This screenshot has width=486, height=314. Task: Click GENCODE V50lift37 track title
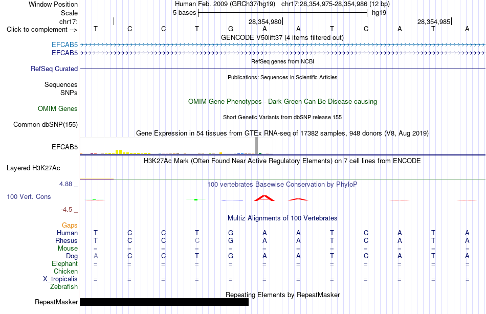tap(282, 37)
